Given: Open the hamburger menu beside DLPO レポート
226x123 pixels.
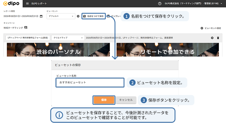Looking at the screenshot, I should (x=27, y=3).
